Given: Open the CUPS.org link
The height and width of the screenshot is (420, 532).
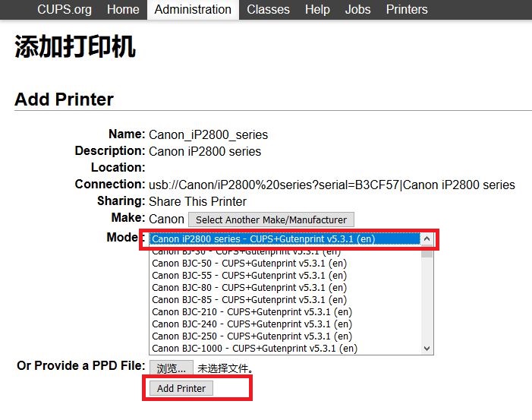Looking at the screenshot, I should [x=64, y=9].
